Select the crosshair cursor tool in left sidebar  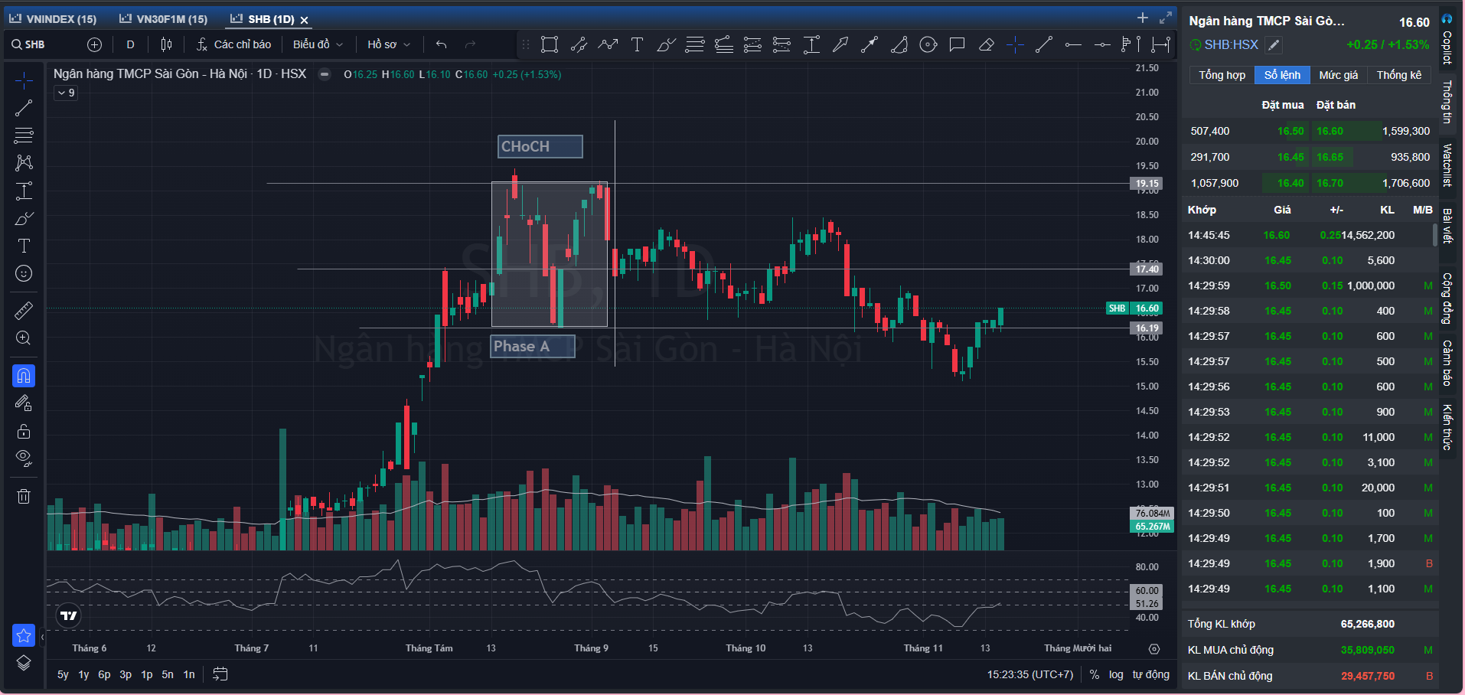pos(24,80)
